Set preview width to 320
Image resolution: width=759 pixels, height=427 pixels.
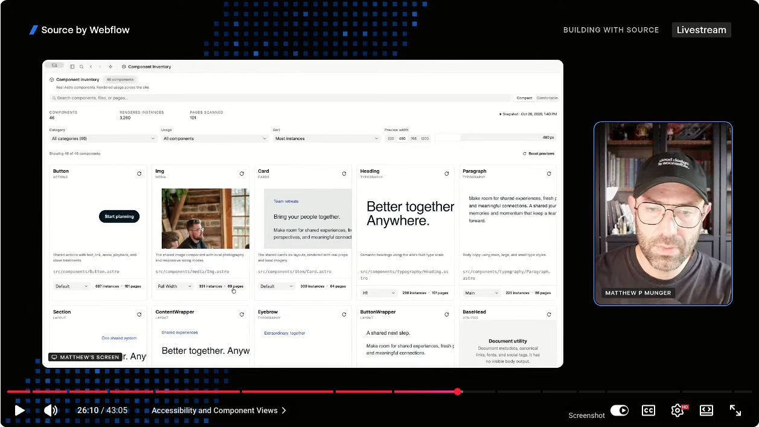click(x=391, y=138)
